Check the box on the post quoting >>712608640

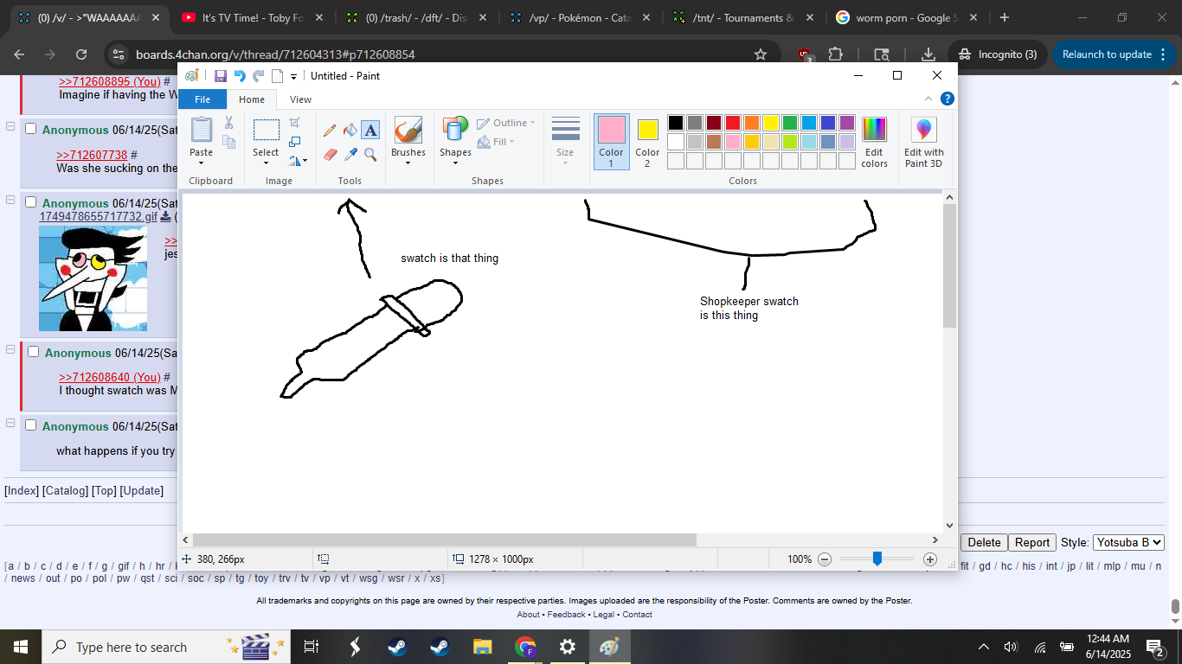33,352
